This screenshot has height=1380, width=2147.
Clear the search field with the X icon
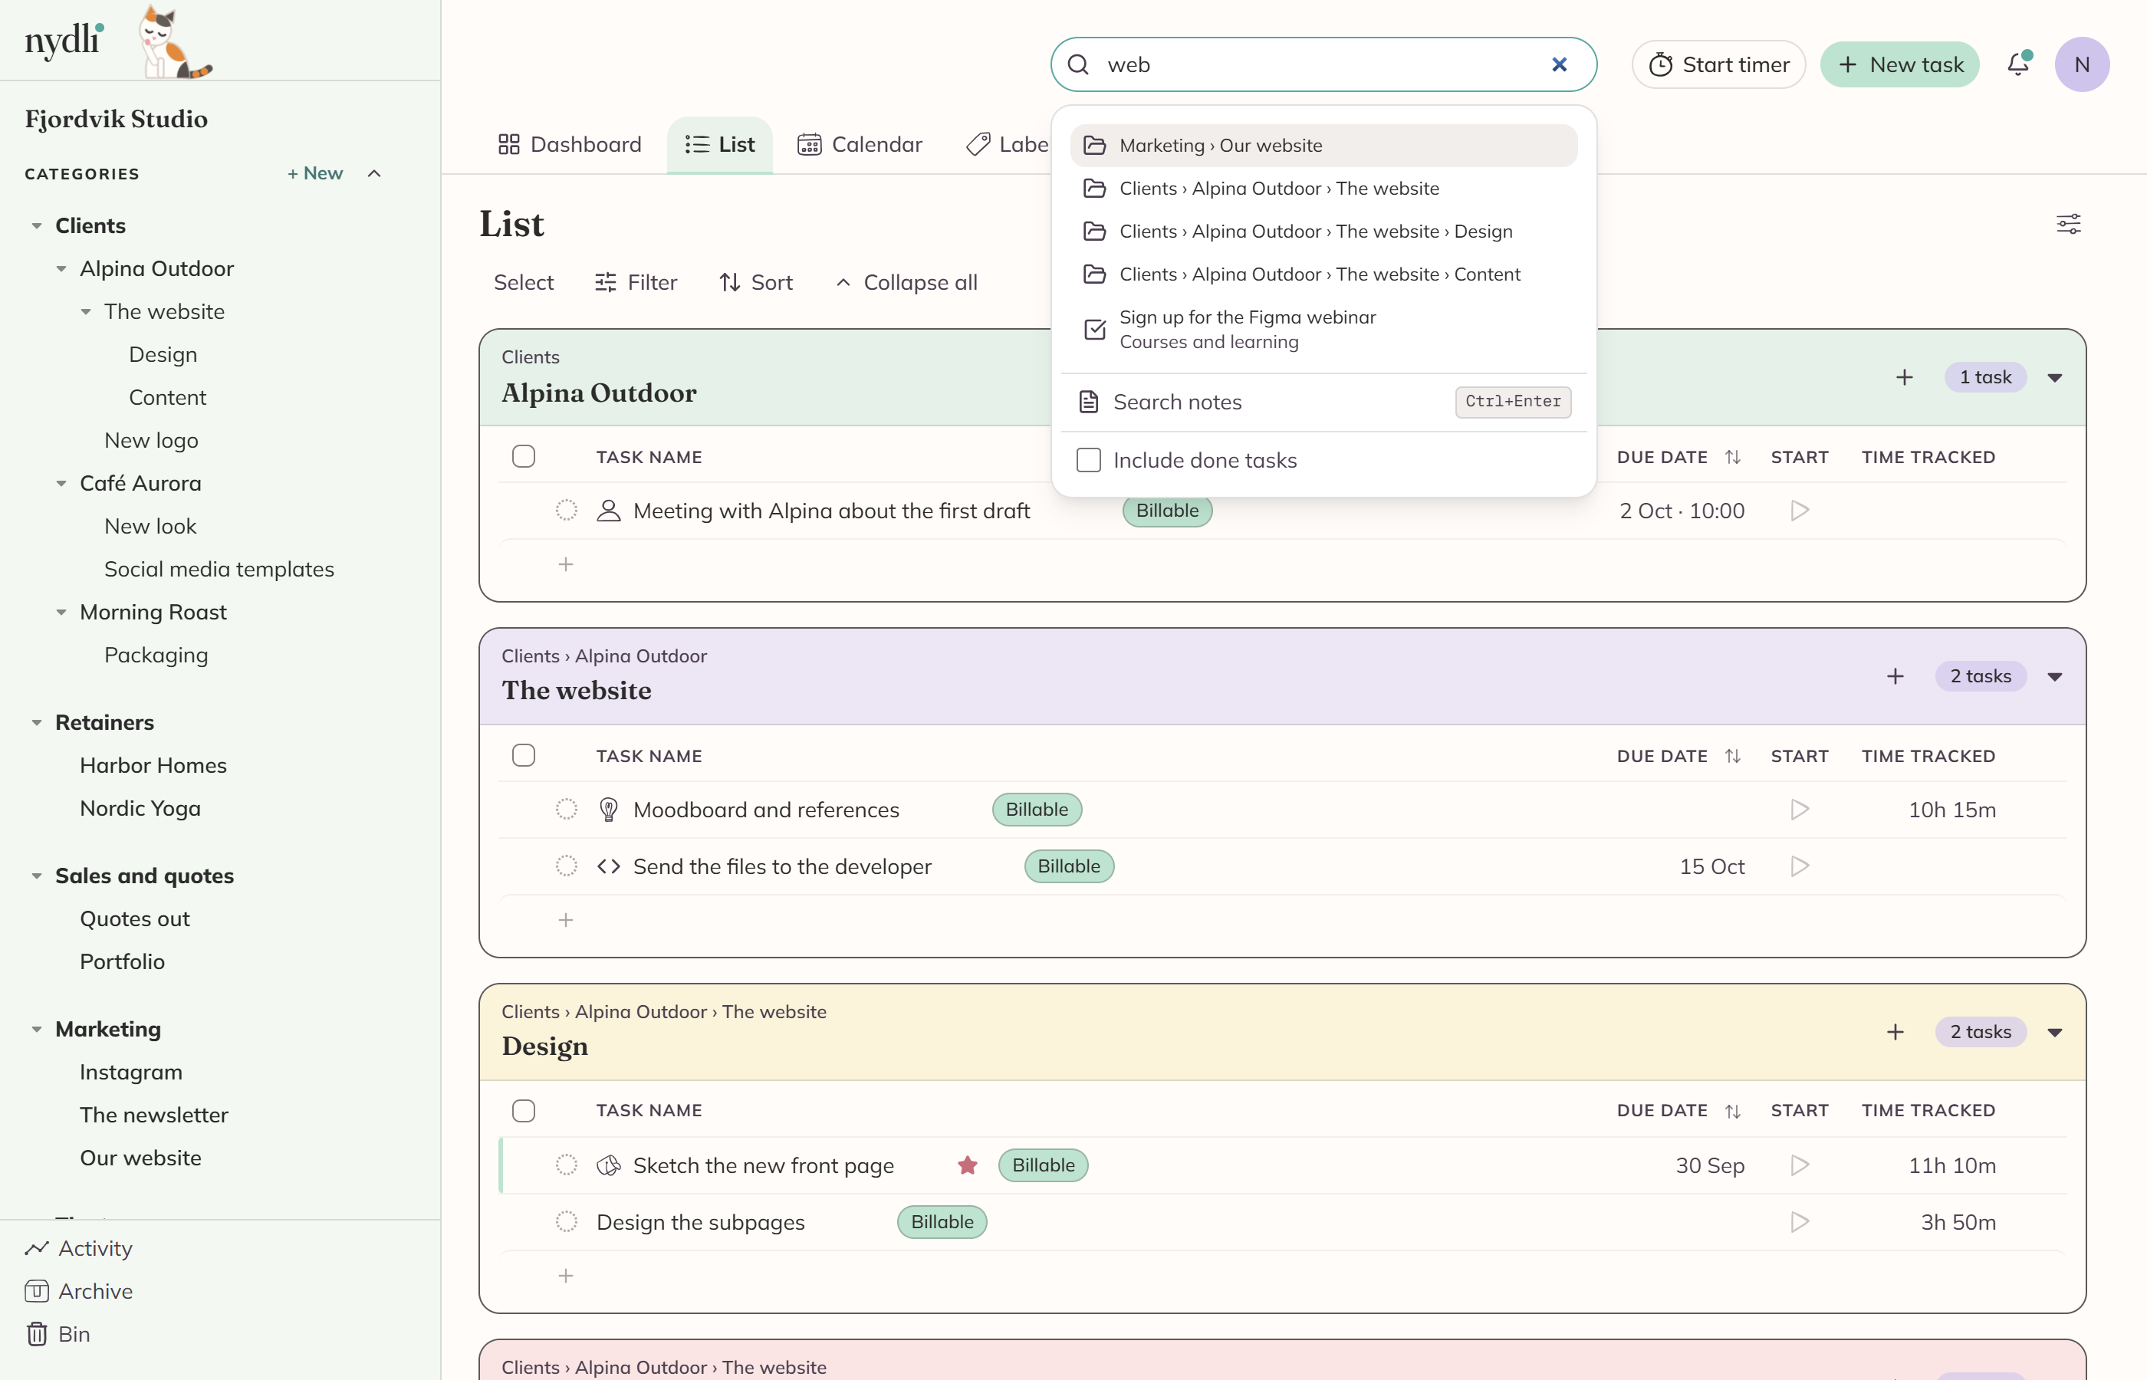coord(1559,64)
